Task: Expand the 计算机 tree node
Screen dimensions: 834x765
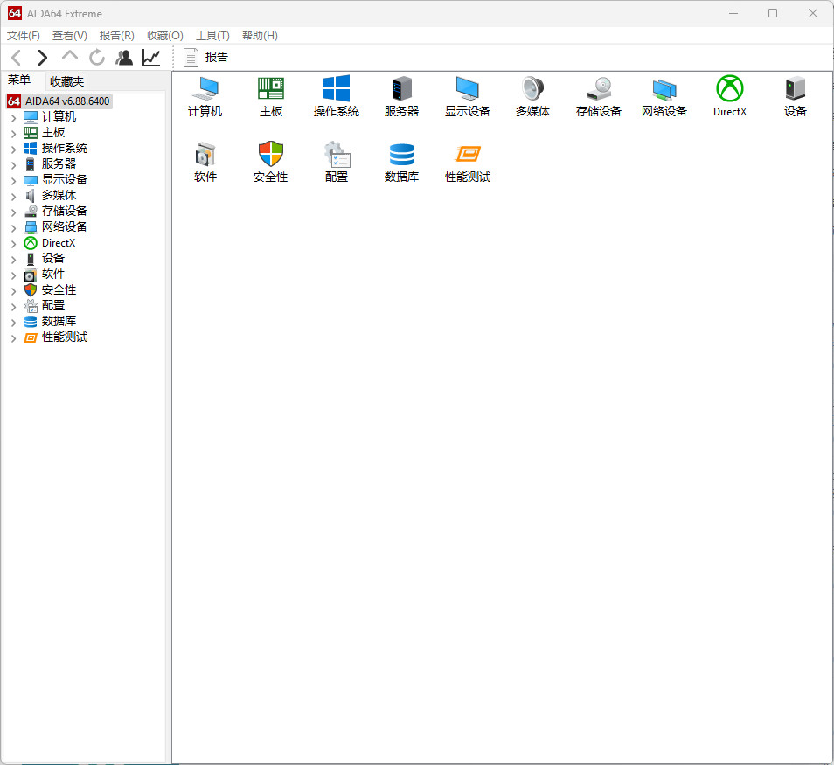Action: click(x=14, y=117)
